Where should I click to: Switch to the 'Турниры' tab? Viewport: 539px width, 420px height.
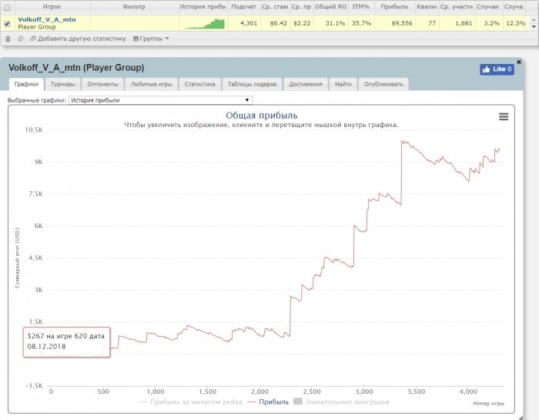(x=62, y=84)
